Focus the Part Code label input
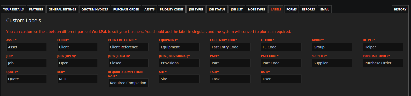411x96 pixels. [x=281, y=63]
